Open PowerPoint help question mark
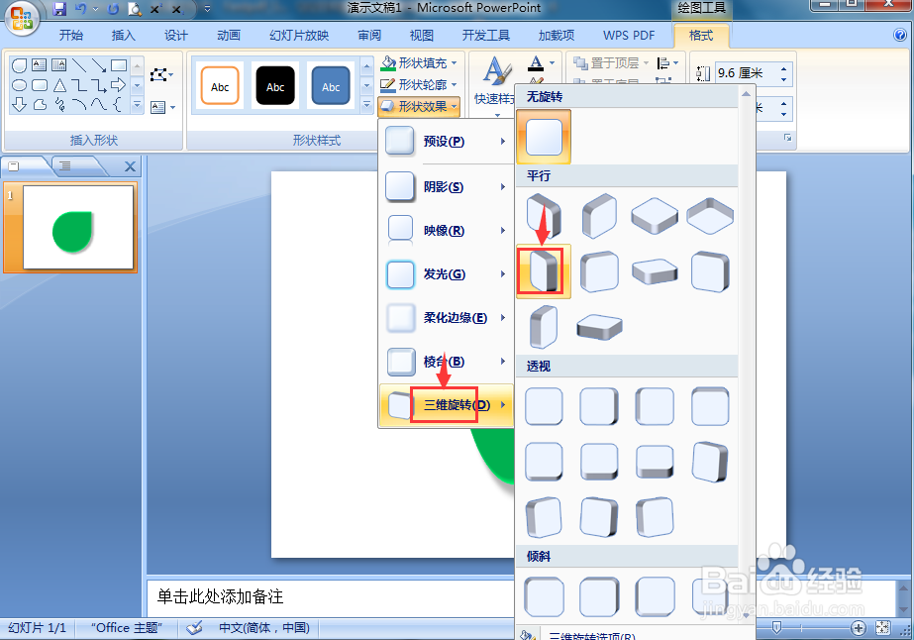The width and height of the screenshot is (914, 640). coord(900,35)
